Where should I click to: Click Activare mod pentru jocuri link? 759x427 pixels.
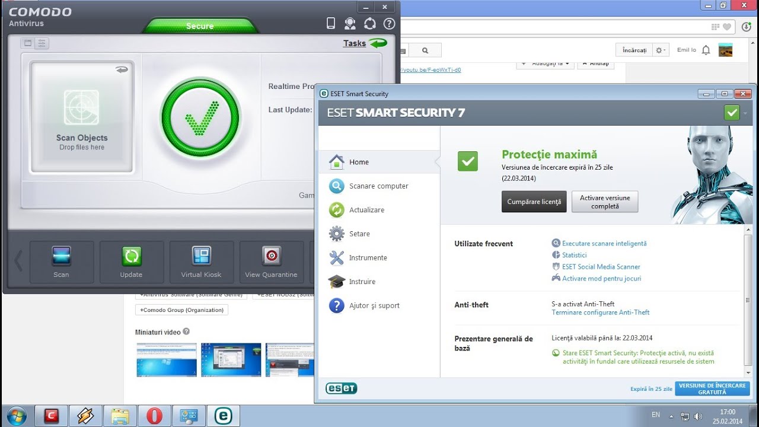point(601,279)
